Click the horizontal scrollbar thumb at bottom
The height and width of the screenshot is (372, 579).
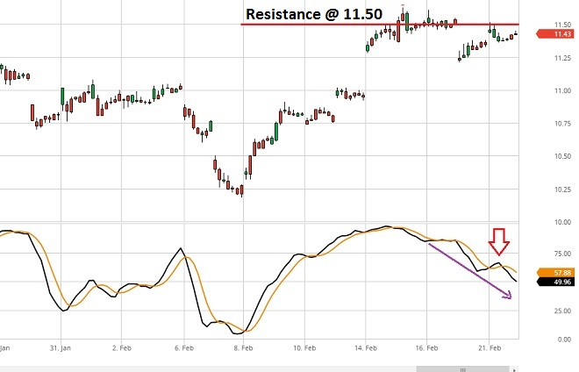(462, 369)
